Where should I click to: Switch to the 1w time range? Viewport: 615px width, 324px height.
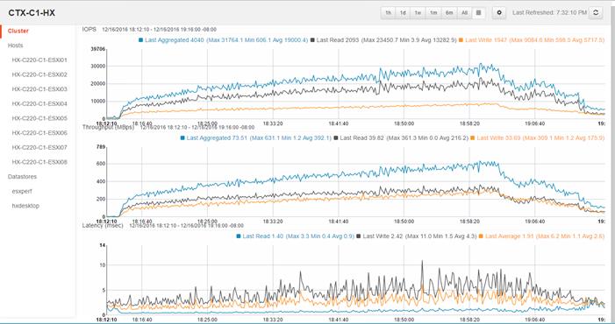pyautogui.click(x=418, y=12)
